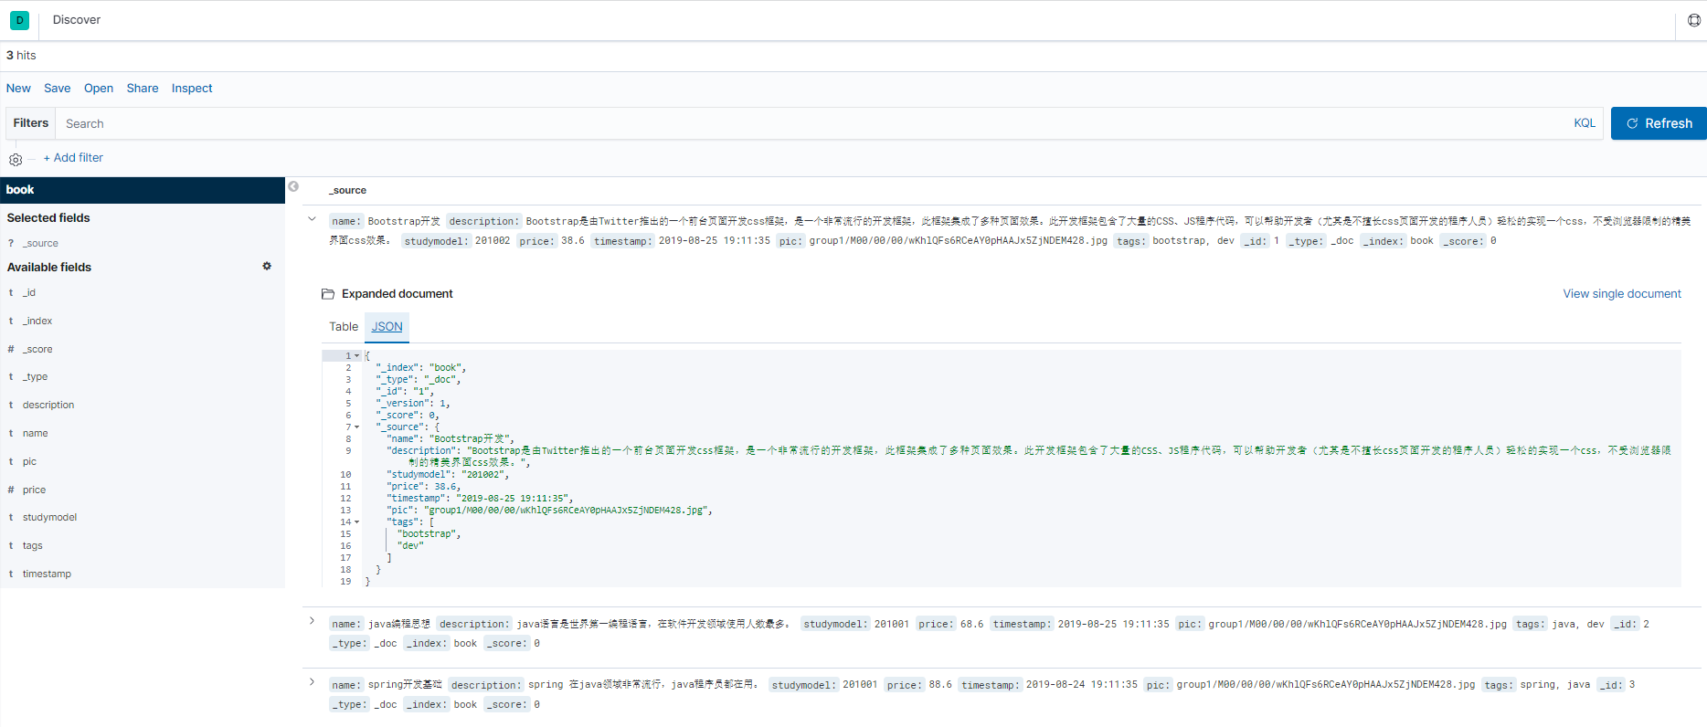This screenshot has width=1707, height=727.
Task: Collapse the expanded Bootstrap document row
Action: (312, 219)
